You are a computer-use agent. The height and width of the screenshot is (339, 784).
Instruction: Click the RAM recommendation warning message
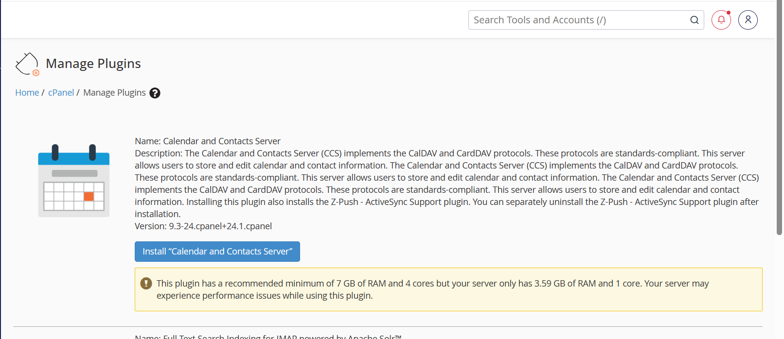(x=432, y=289)
